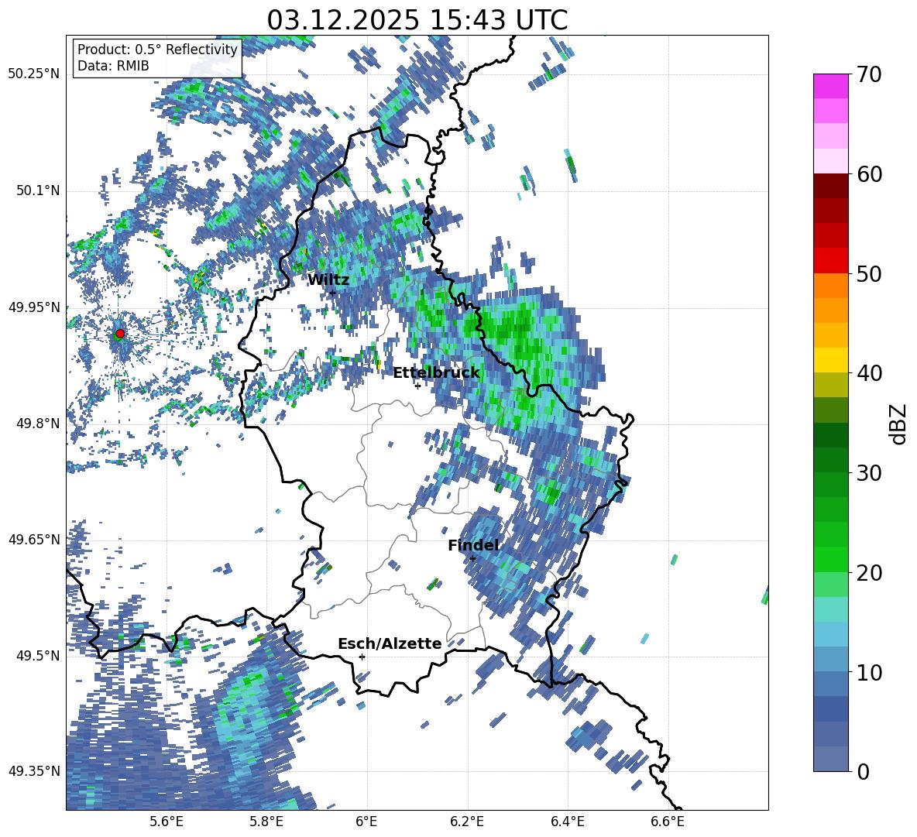The width and height of the screenshot is (917, 837).
Task: Click the magenta swatch at the top of the colorbar
Action: coord(830,86)
